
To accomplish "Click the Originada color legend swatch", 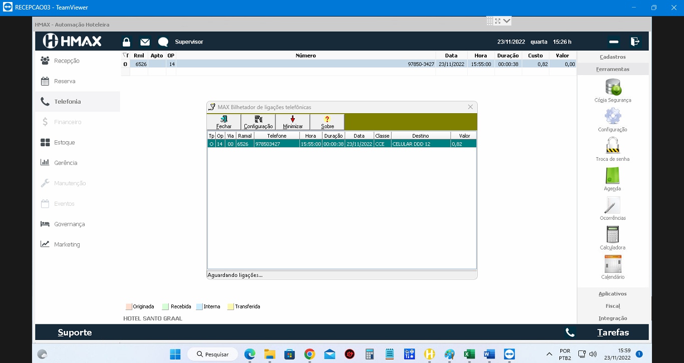I will (x=129, y=306).
